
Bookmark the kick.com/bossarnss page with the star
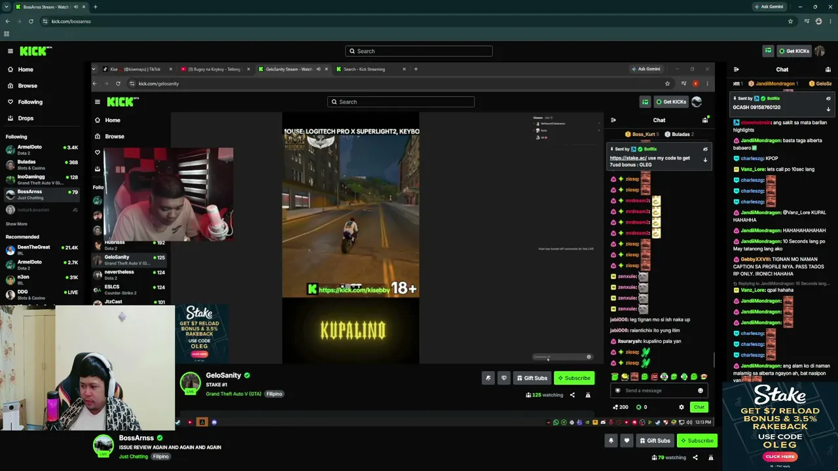[x=790, y=21]
